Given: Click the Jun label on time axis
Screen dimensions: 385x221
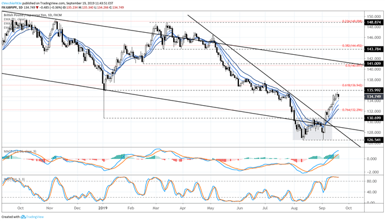Looking at the screenshot, I should (239, 208).
